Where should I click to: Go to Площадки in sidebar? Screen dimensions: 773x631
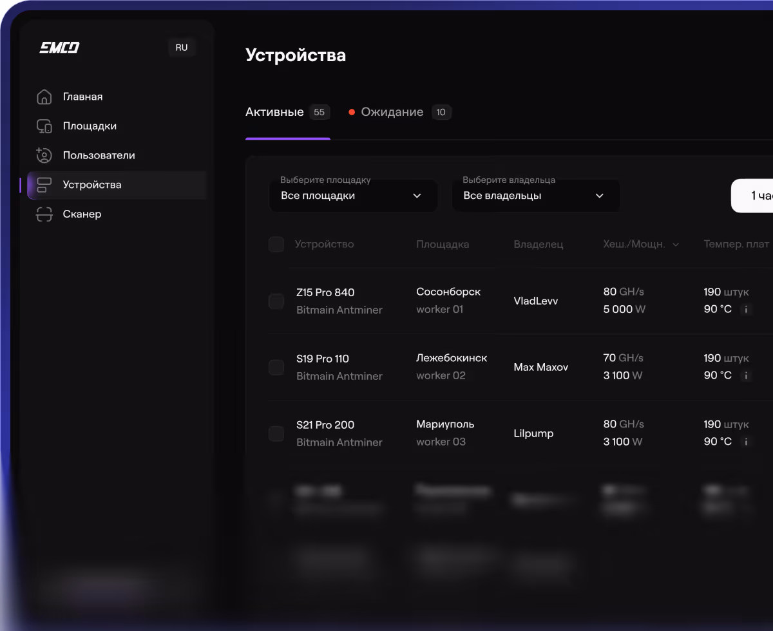coord(90,126)
